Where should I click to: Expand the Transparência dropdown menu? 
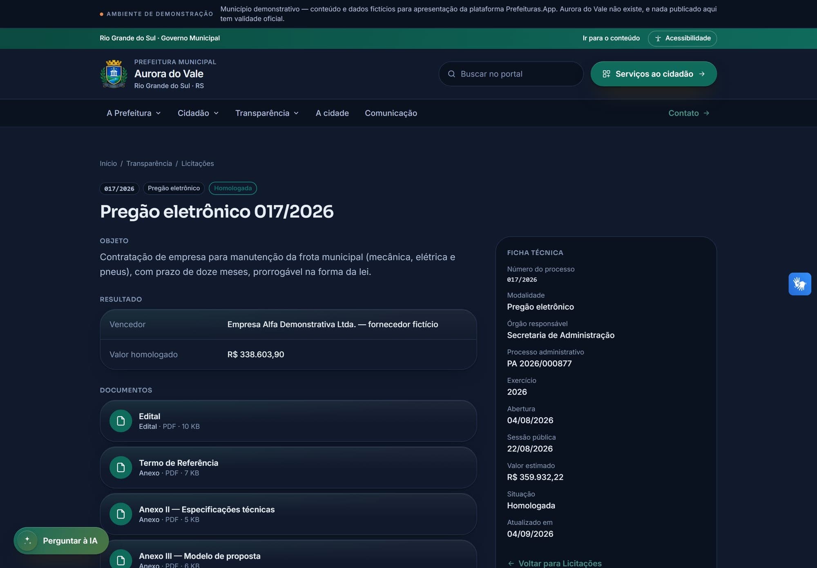pos(267,113)
